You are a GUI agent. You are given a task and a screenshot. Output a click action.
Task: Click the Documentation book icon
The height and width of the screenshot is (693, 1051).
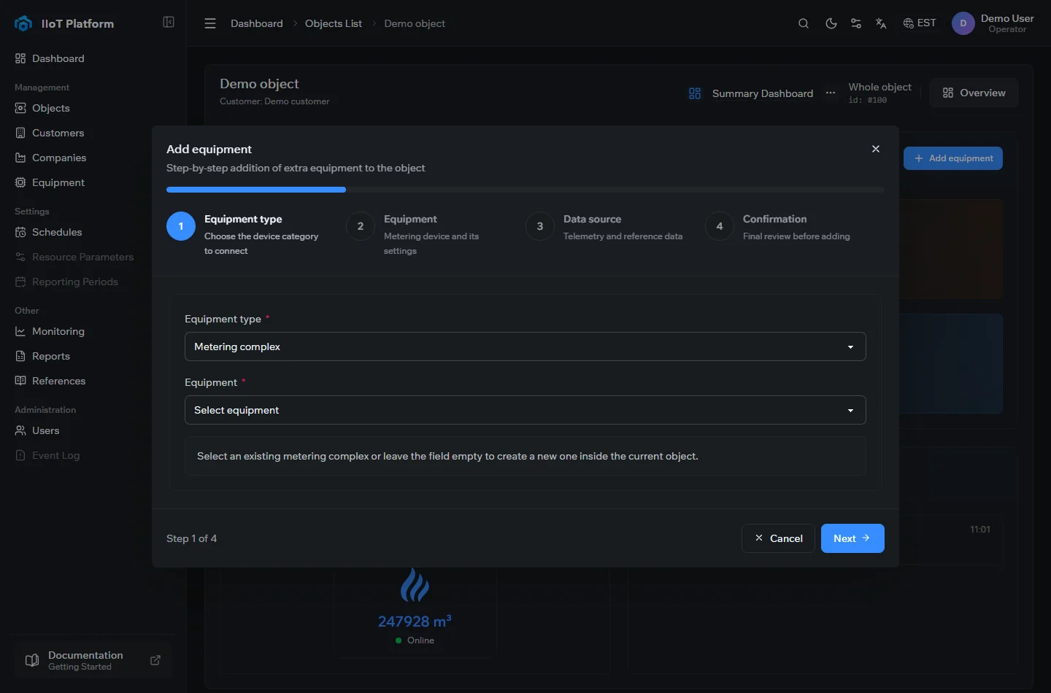(x=32, y=660)
